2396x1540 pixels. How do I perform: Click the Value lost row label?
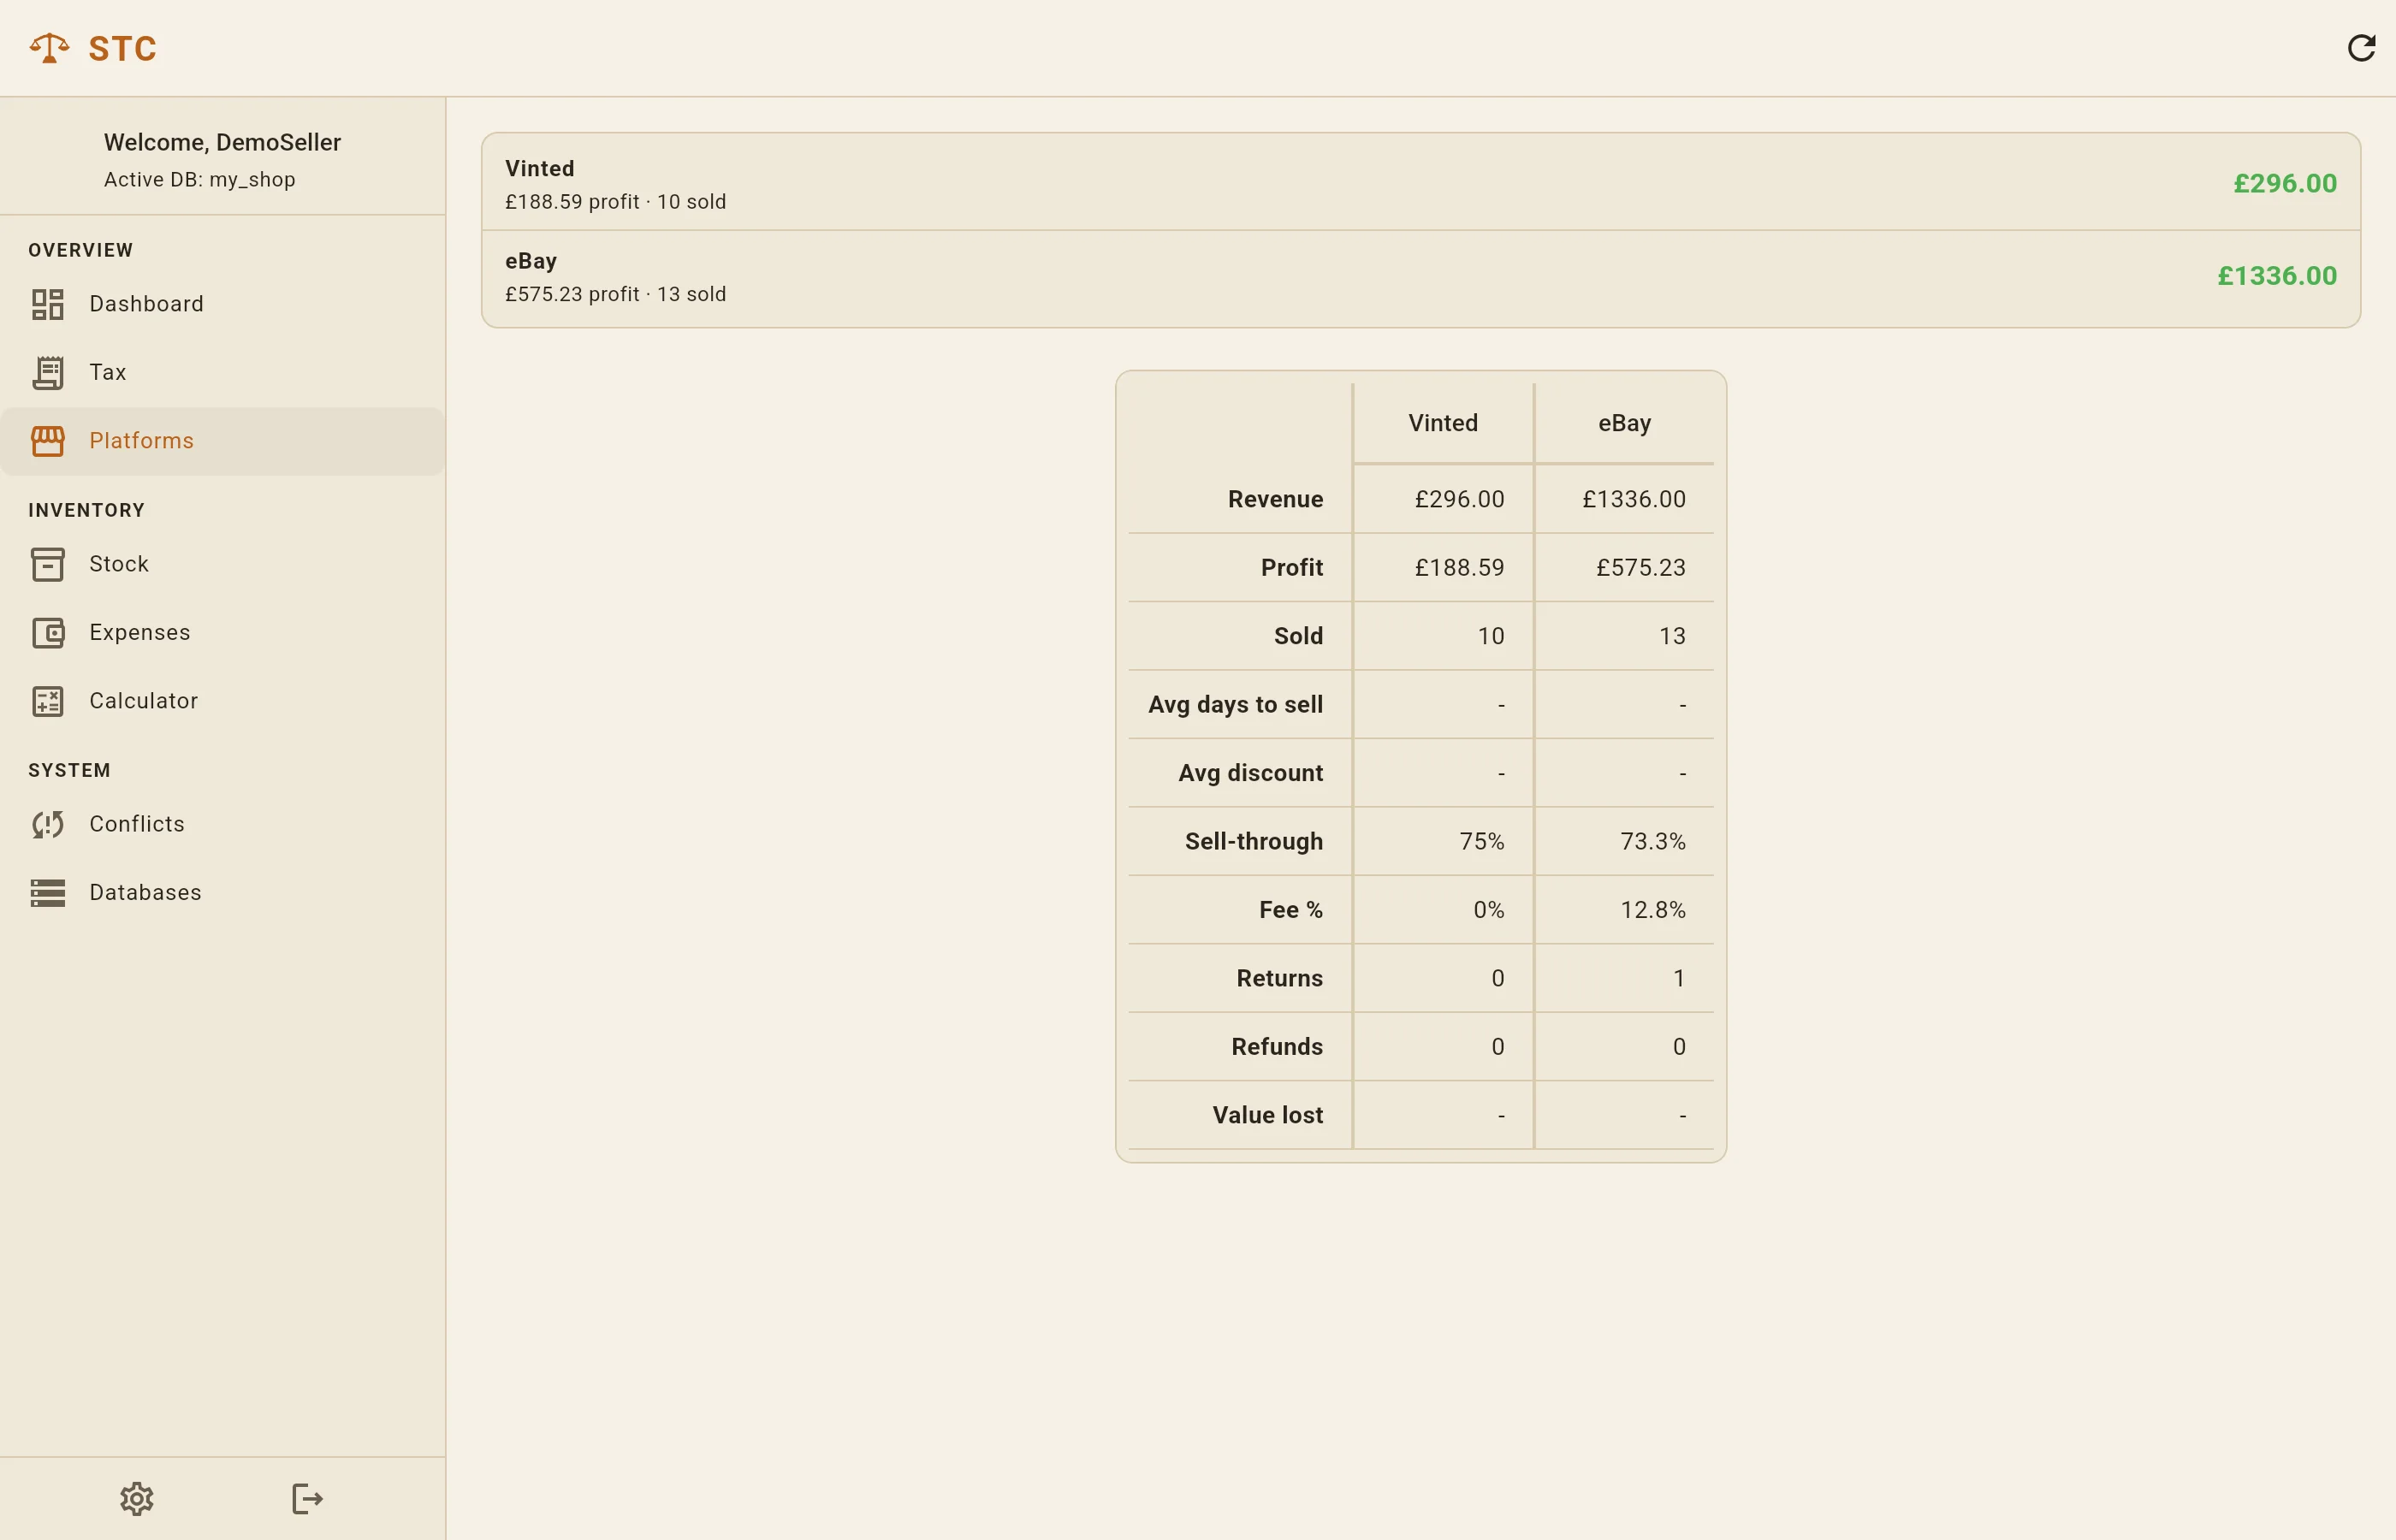point(1267,1115)
